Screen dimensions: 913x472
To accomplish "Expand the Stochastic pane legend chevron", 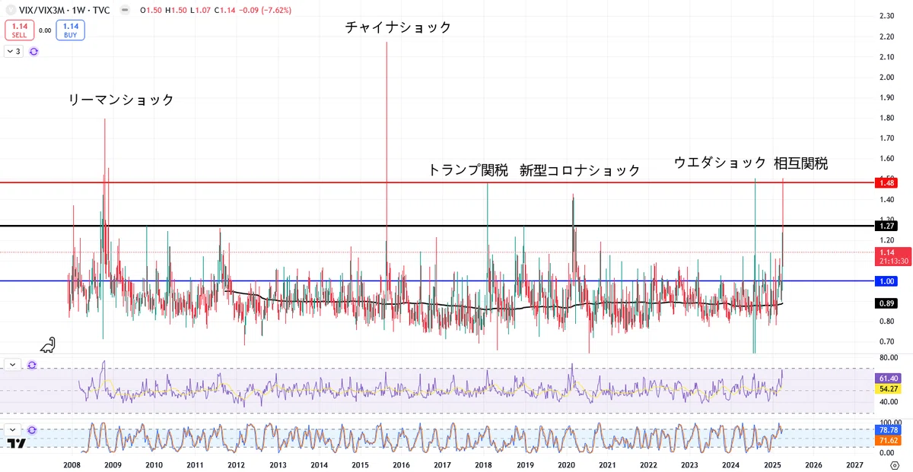I will [x=14, y=429].
